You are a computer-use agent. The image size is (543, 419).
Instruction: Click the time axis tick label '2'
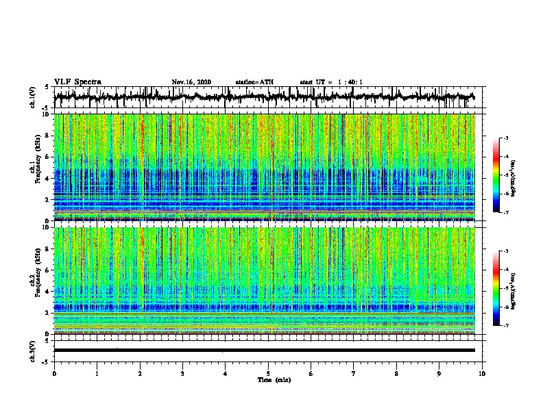(x=140, y=374)
